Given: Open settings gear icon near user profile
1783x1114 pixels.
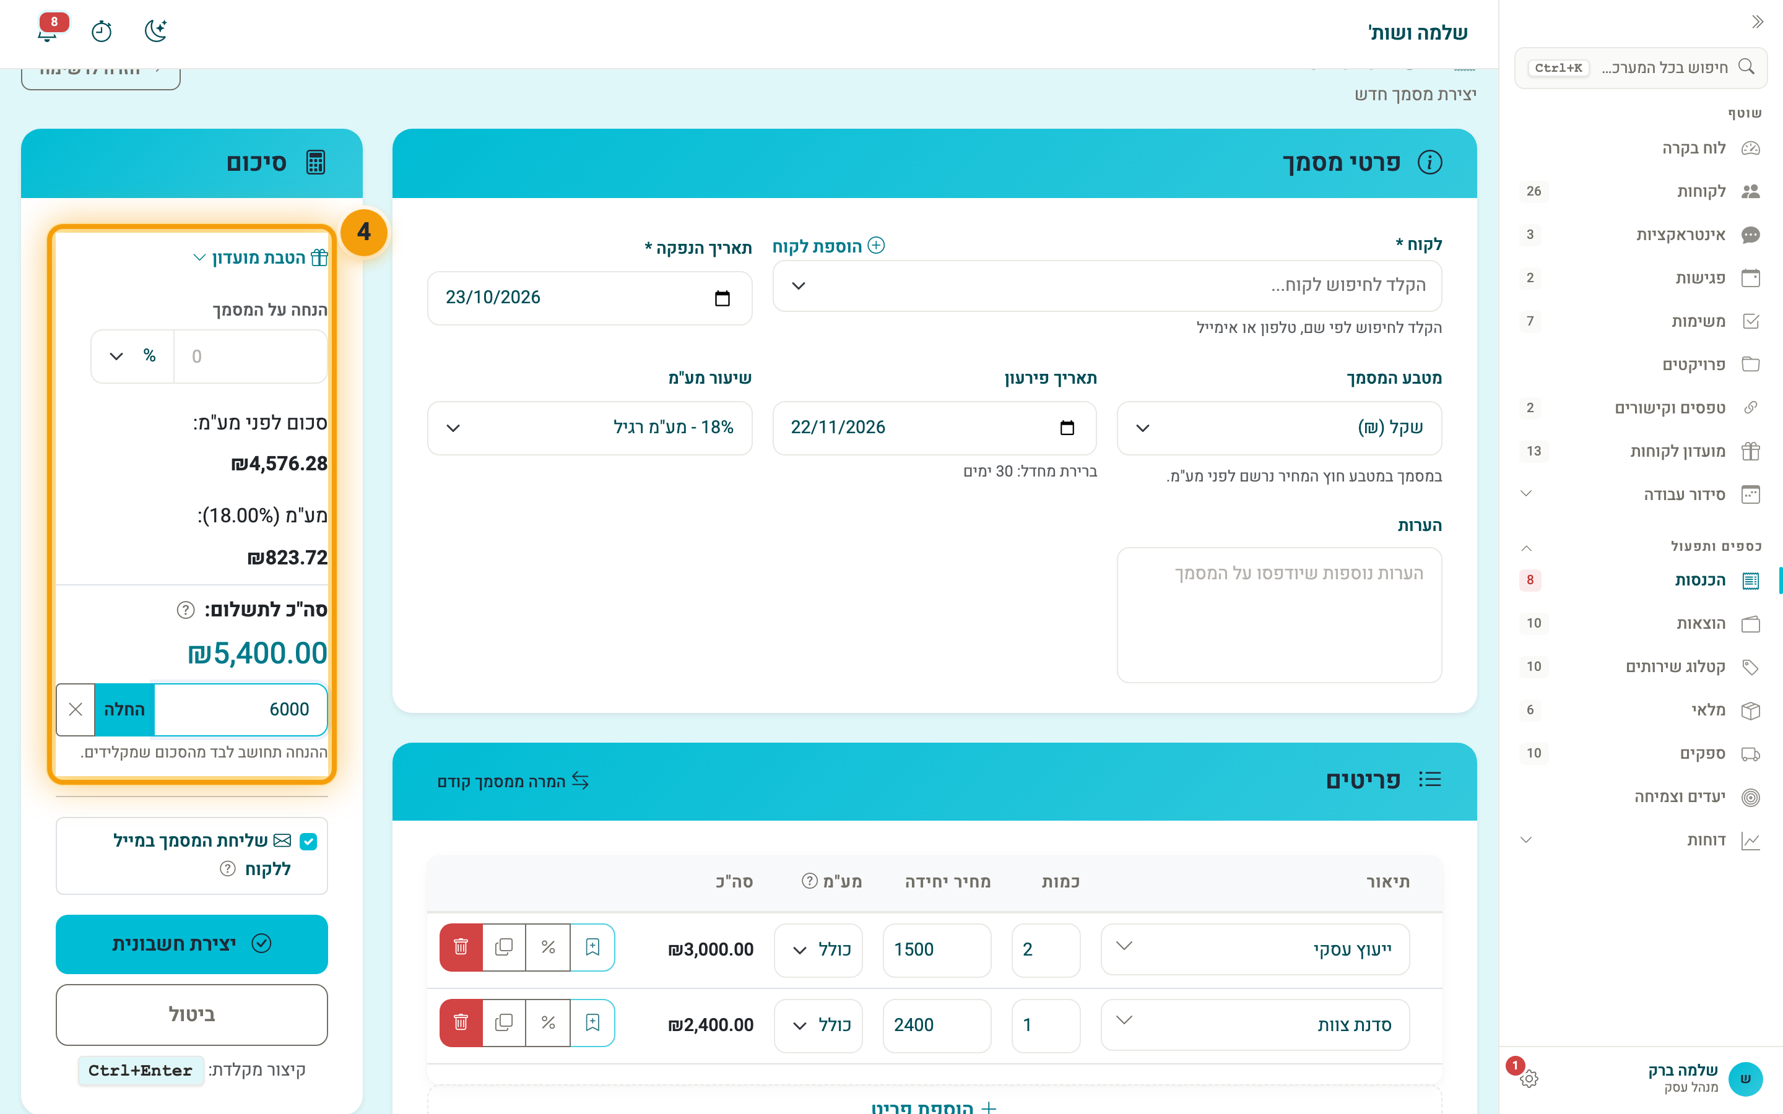Looking at the screenshot, I should (1529, 1079).
